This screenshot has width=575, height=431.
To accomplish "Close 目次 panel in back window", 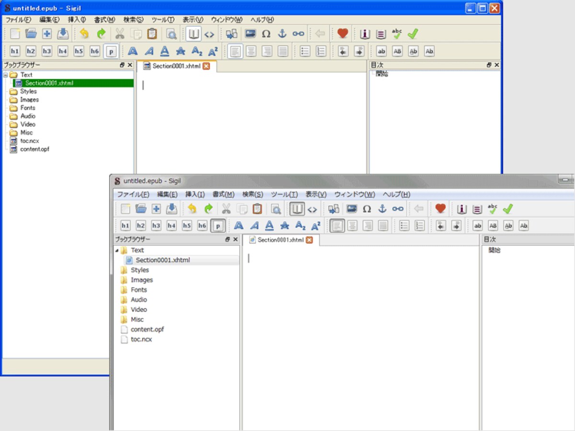I will pyautogui.click(x=496, y=65).
